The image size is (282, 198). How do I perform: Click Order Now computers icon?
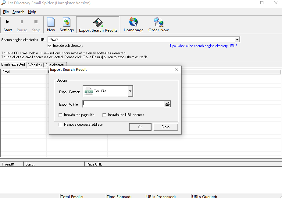click(159, 22)
